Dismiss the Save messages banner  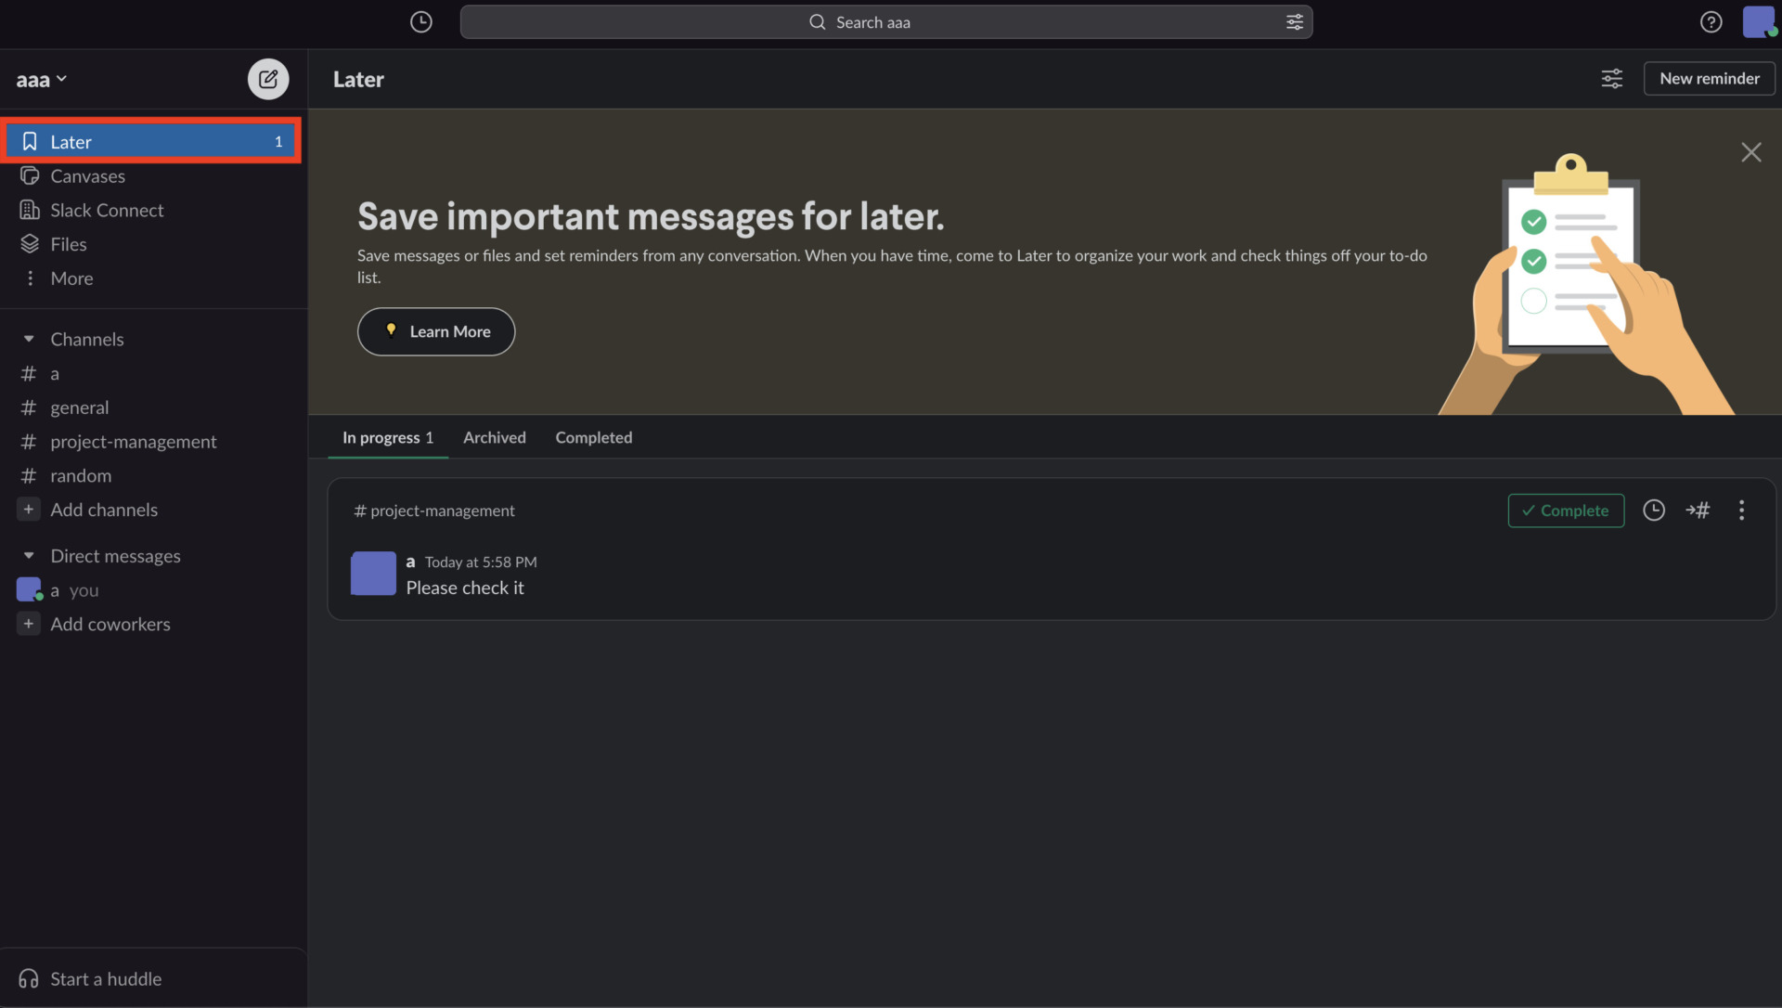(x=1751, y=151)
